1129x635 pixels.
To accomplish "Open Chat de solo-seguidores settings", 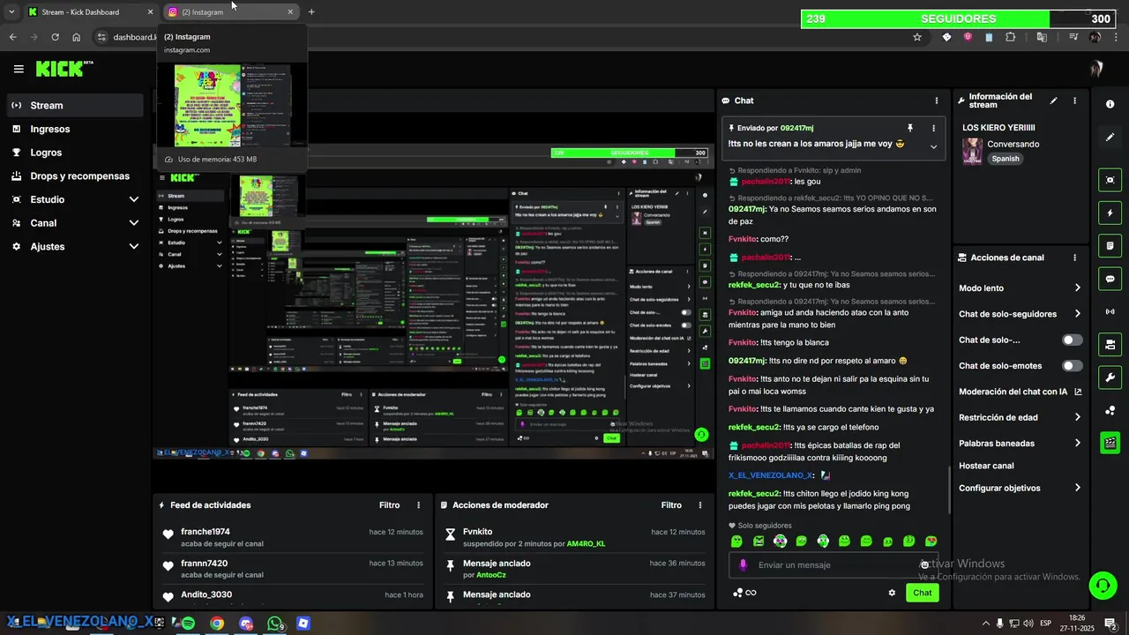I will [x=1020, y=314].
